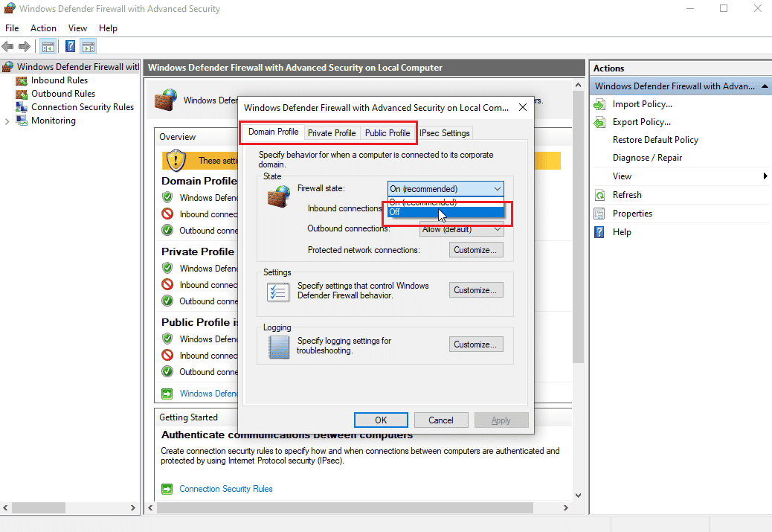Switch to the Public Profile tab
The image size is (772, 532).
tap(387, 133)
